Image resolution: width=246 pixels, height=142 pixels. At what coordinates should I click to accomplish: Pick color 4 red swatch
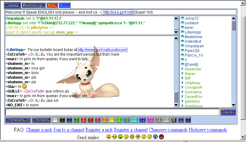pyautogui.click(x=83, y=120)
